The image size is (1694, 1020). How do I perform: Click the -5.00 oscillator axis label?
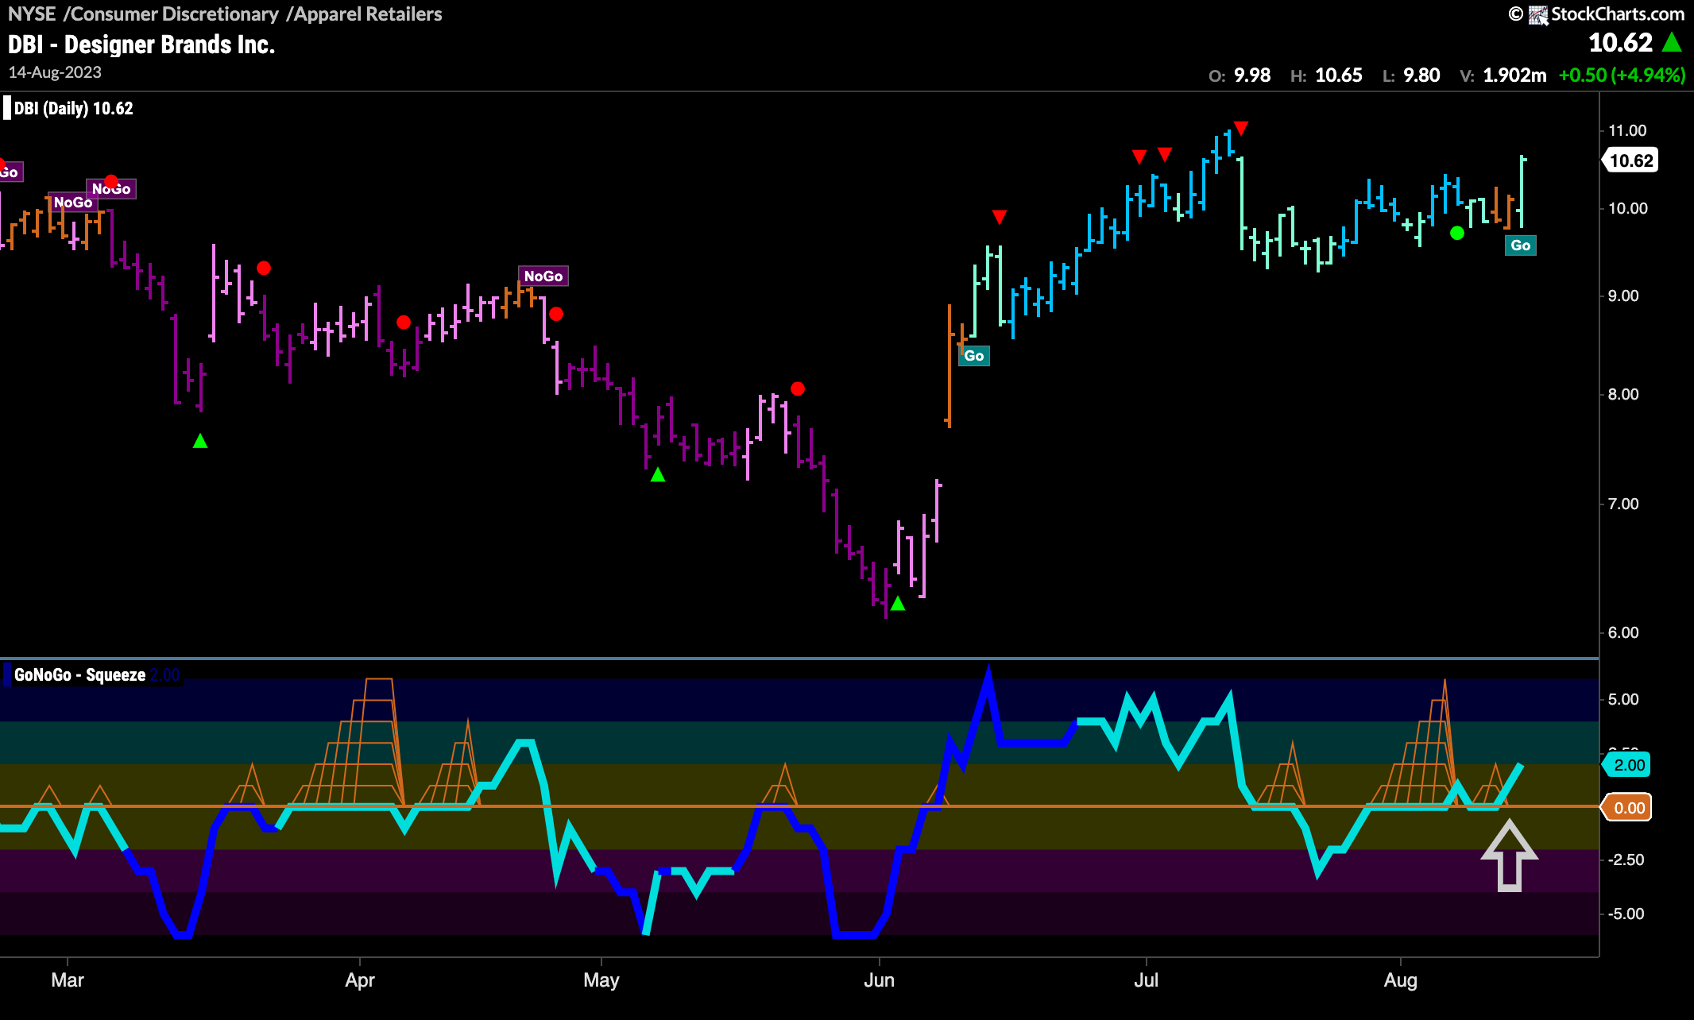point(1626,914)
